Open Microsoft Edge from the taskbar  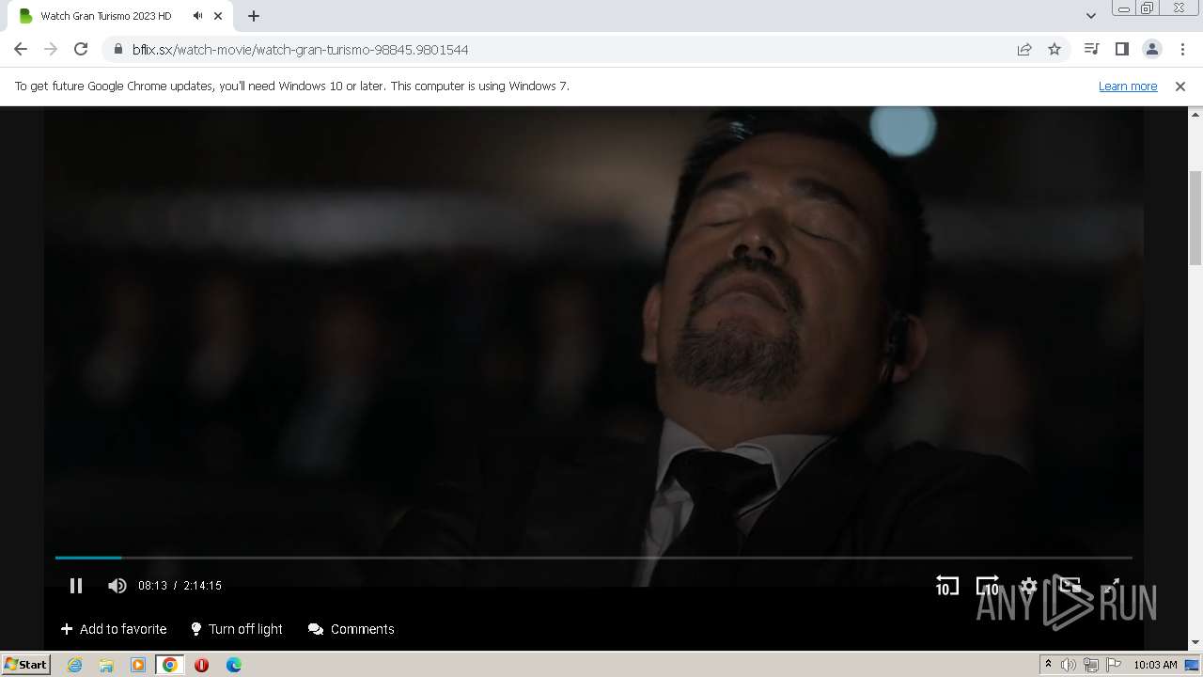(233, 665)
